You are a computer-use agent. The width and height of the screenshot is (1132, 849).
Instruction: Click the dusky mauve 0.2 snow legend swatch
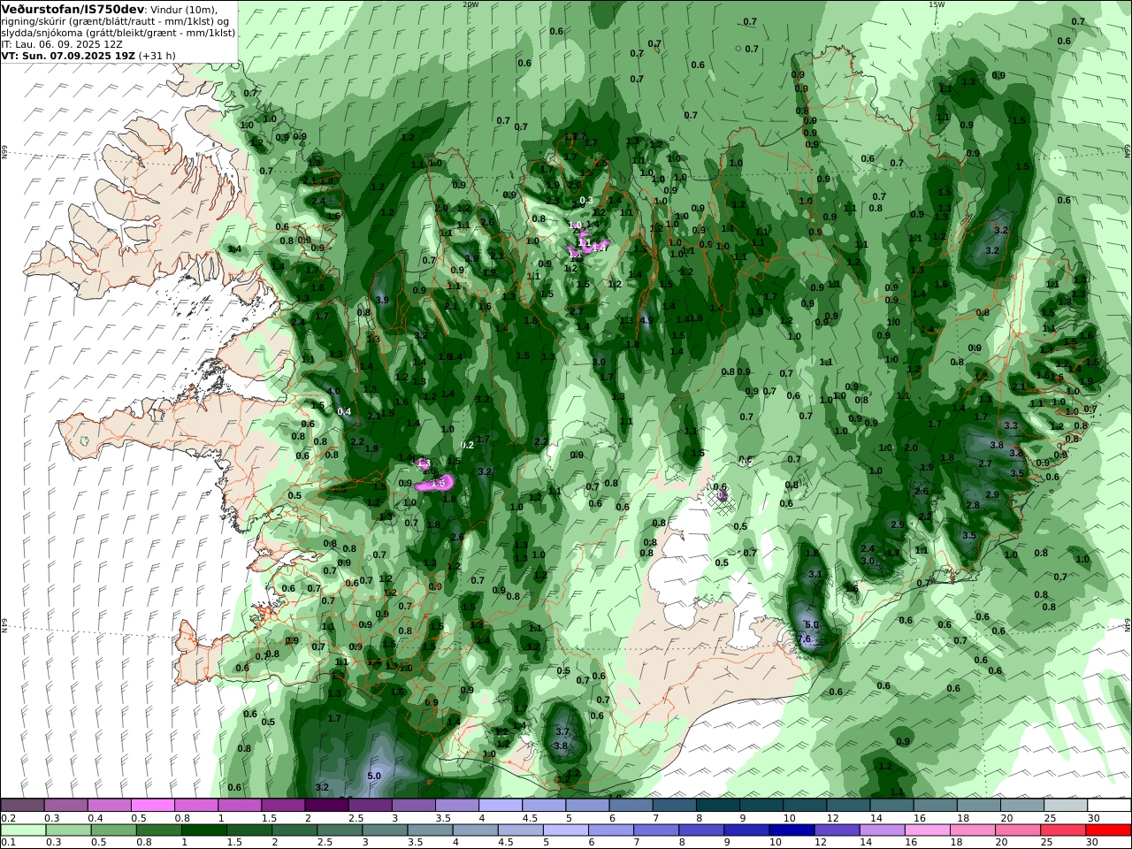point(22,806)
